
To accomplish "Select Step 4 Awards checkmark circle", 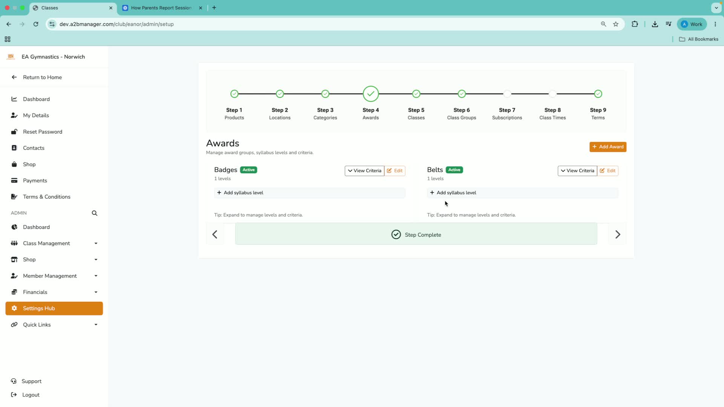I will pos(371,94).
